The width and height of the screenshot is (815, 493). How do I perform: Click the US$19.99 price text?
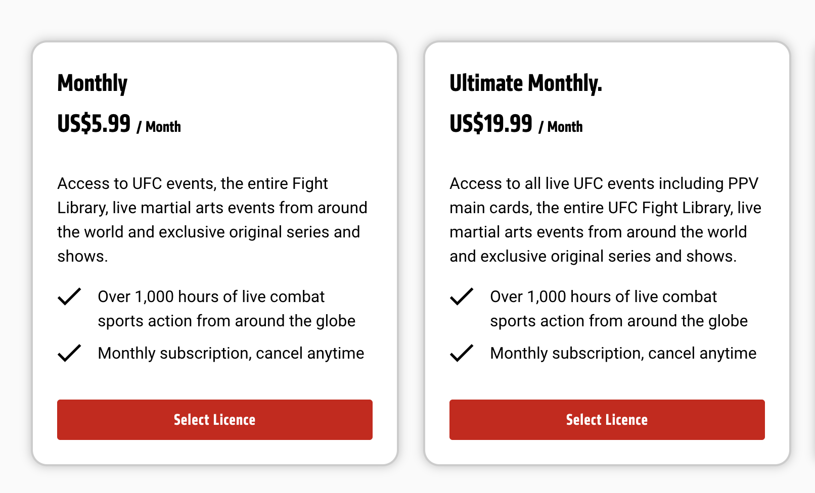pyautogui.click(x=491, y=123)
